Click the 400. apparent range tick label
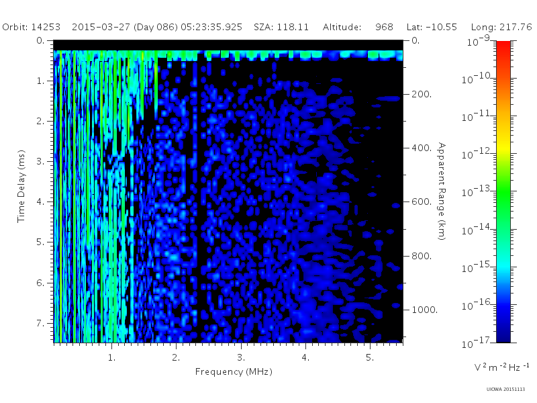The width and height of the screenshot is (537, 403). pos(422,148)
